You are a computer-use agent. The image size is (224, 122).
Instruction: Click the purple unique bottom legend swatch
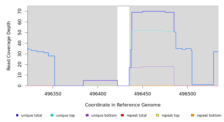coord(87,115)
